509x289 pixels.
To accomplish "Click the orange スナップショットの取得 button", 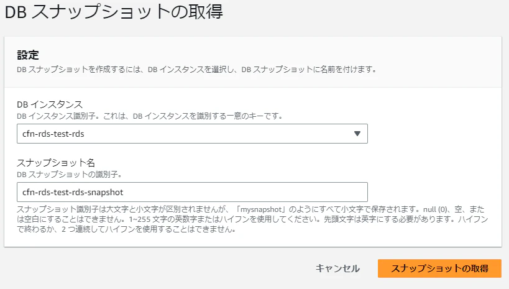I will [439, 268].
